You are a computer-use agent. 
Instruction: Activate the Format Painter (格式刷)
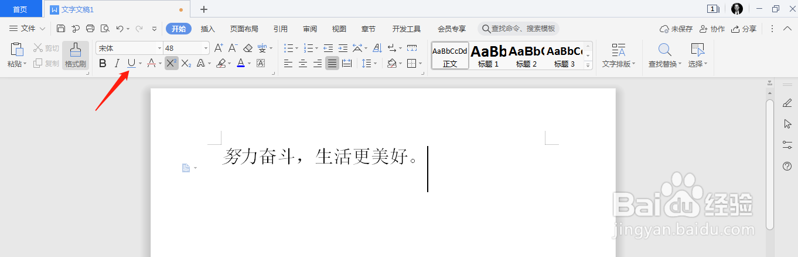(x=76, y=55)
